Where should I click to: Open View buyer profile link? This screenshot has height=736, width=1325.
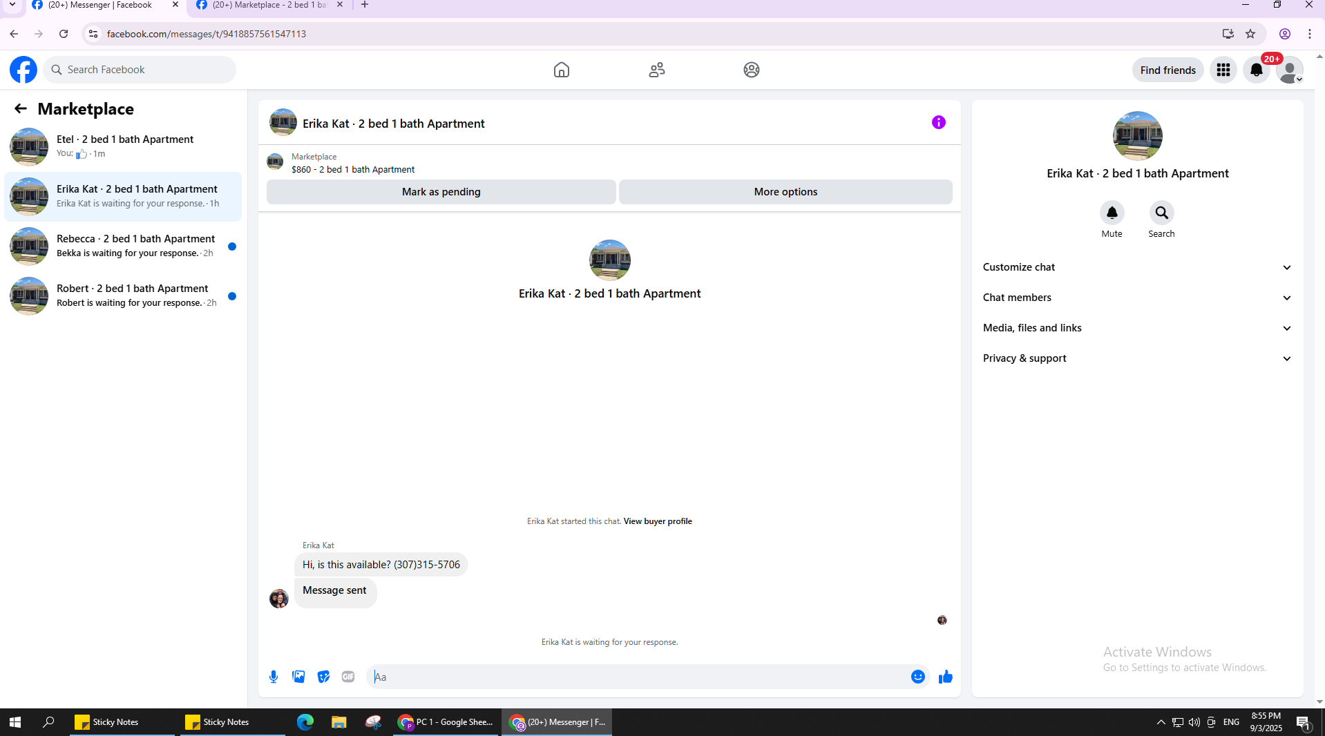click(658, 521)
